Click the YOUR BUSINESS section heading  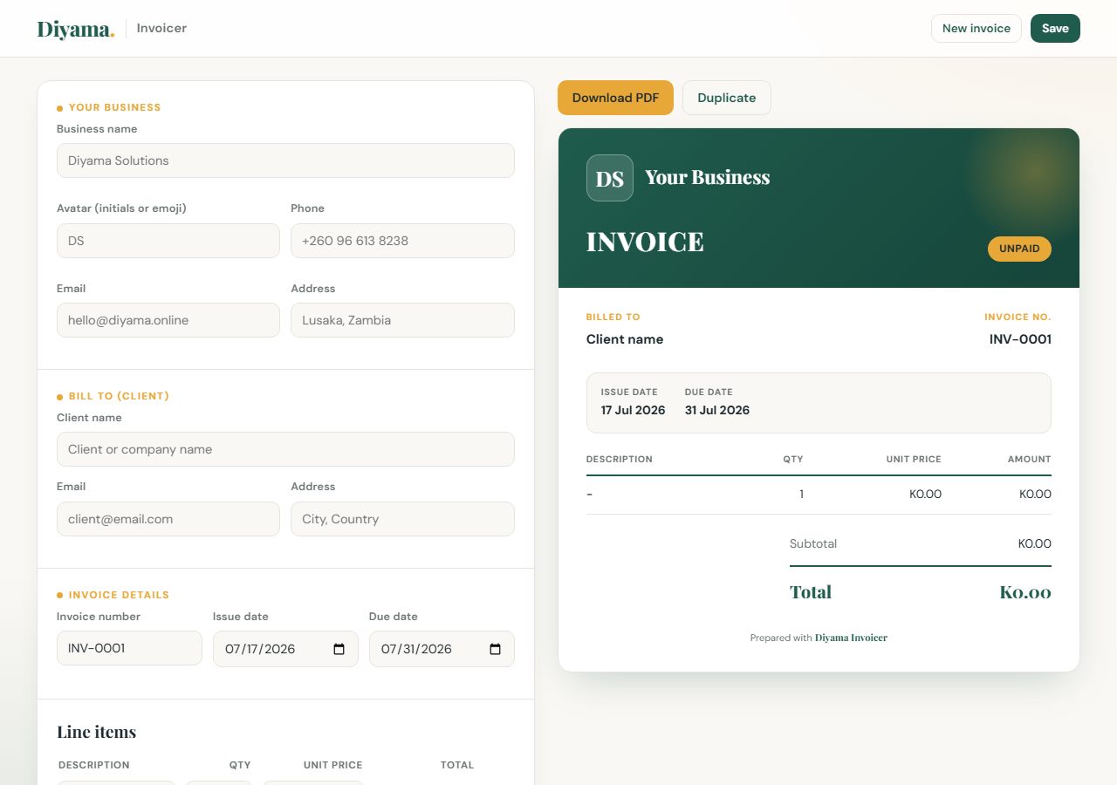point(114,107)
